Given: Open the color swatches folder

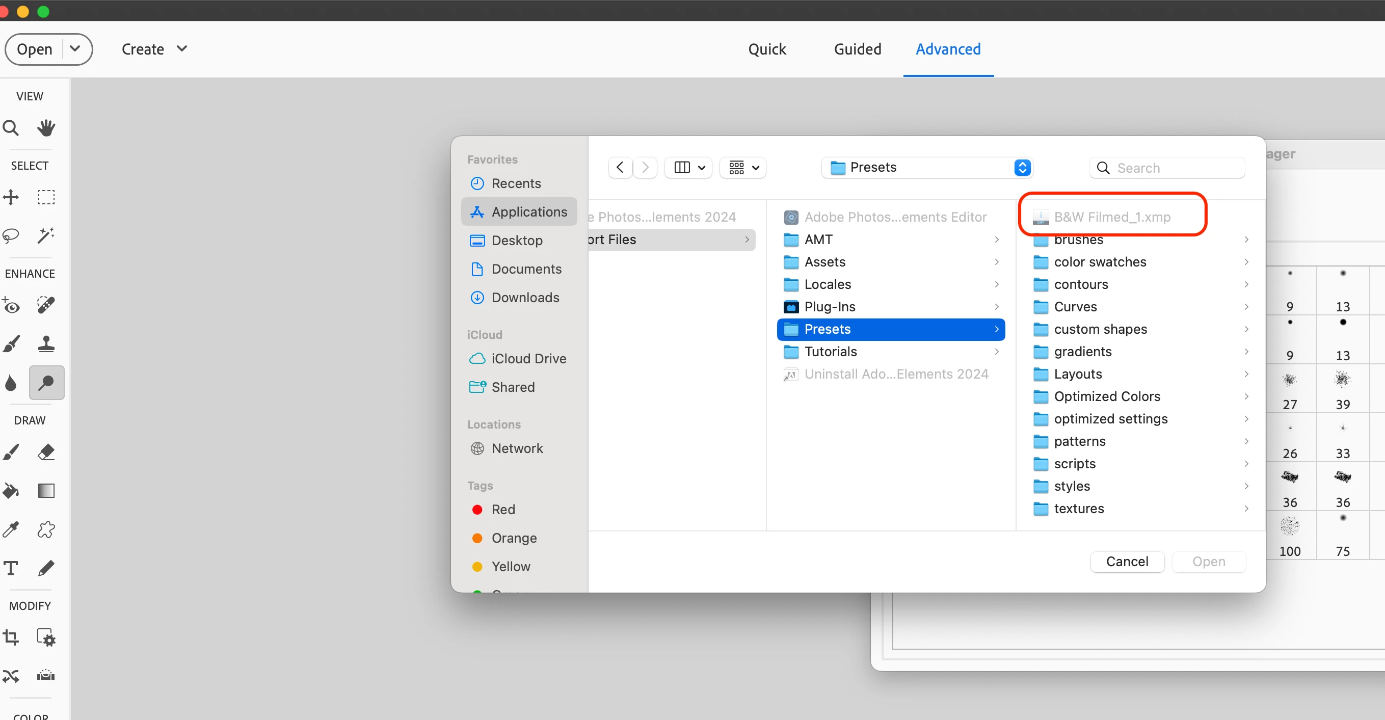Looking at the screenshot, I should [x=1100, y=262].
